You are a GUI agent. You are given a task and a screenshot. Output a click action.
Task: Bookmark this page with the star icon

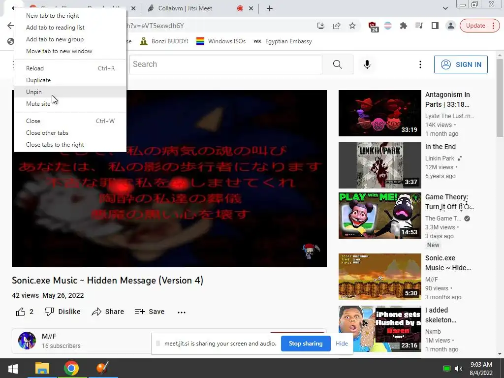coord(352,26)
